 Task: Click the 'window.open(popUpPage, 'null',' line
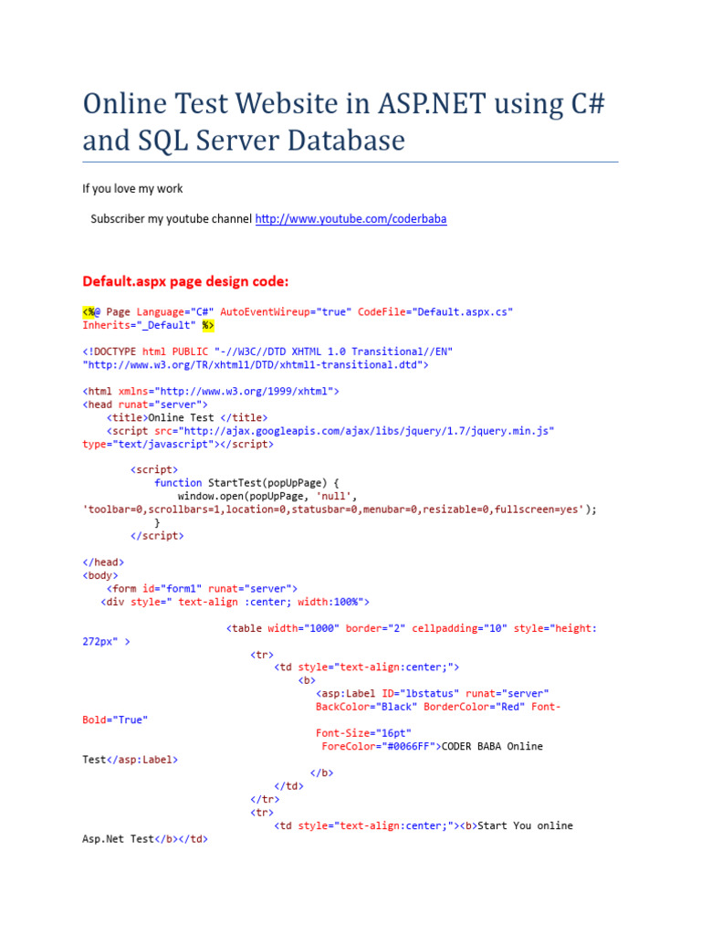click(267, 496)
